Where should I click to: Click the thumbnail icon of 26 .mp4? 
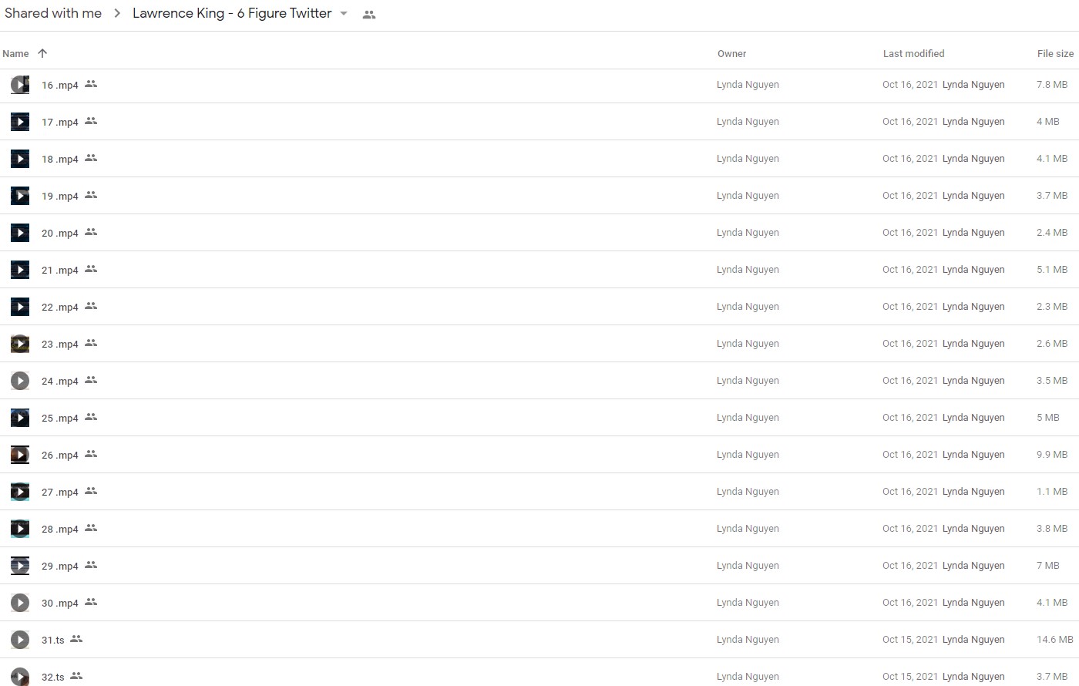(20, 455)
